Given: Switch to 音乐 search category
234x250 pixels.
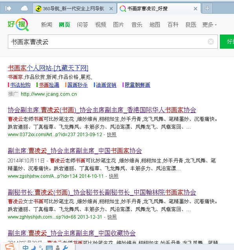Looking at the screenshot, I should (137, 25).
